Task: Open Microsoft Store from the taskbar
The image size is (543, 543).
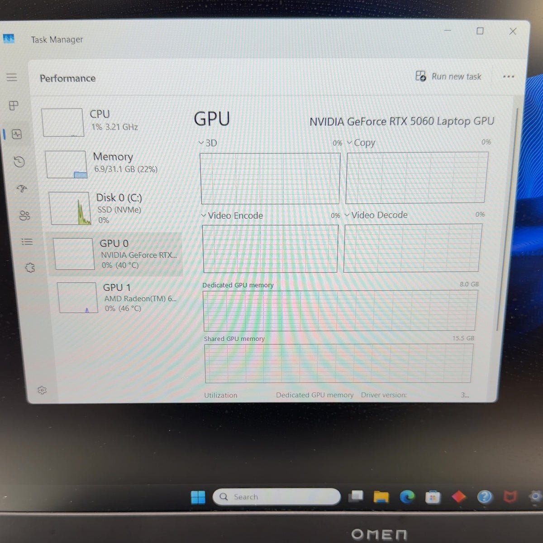Action: point(433,497)
